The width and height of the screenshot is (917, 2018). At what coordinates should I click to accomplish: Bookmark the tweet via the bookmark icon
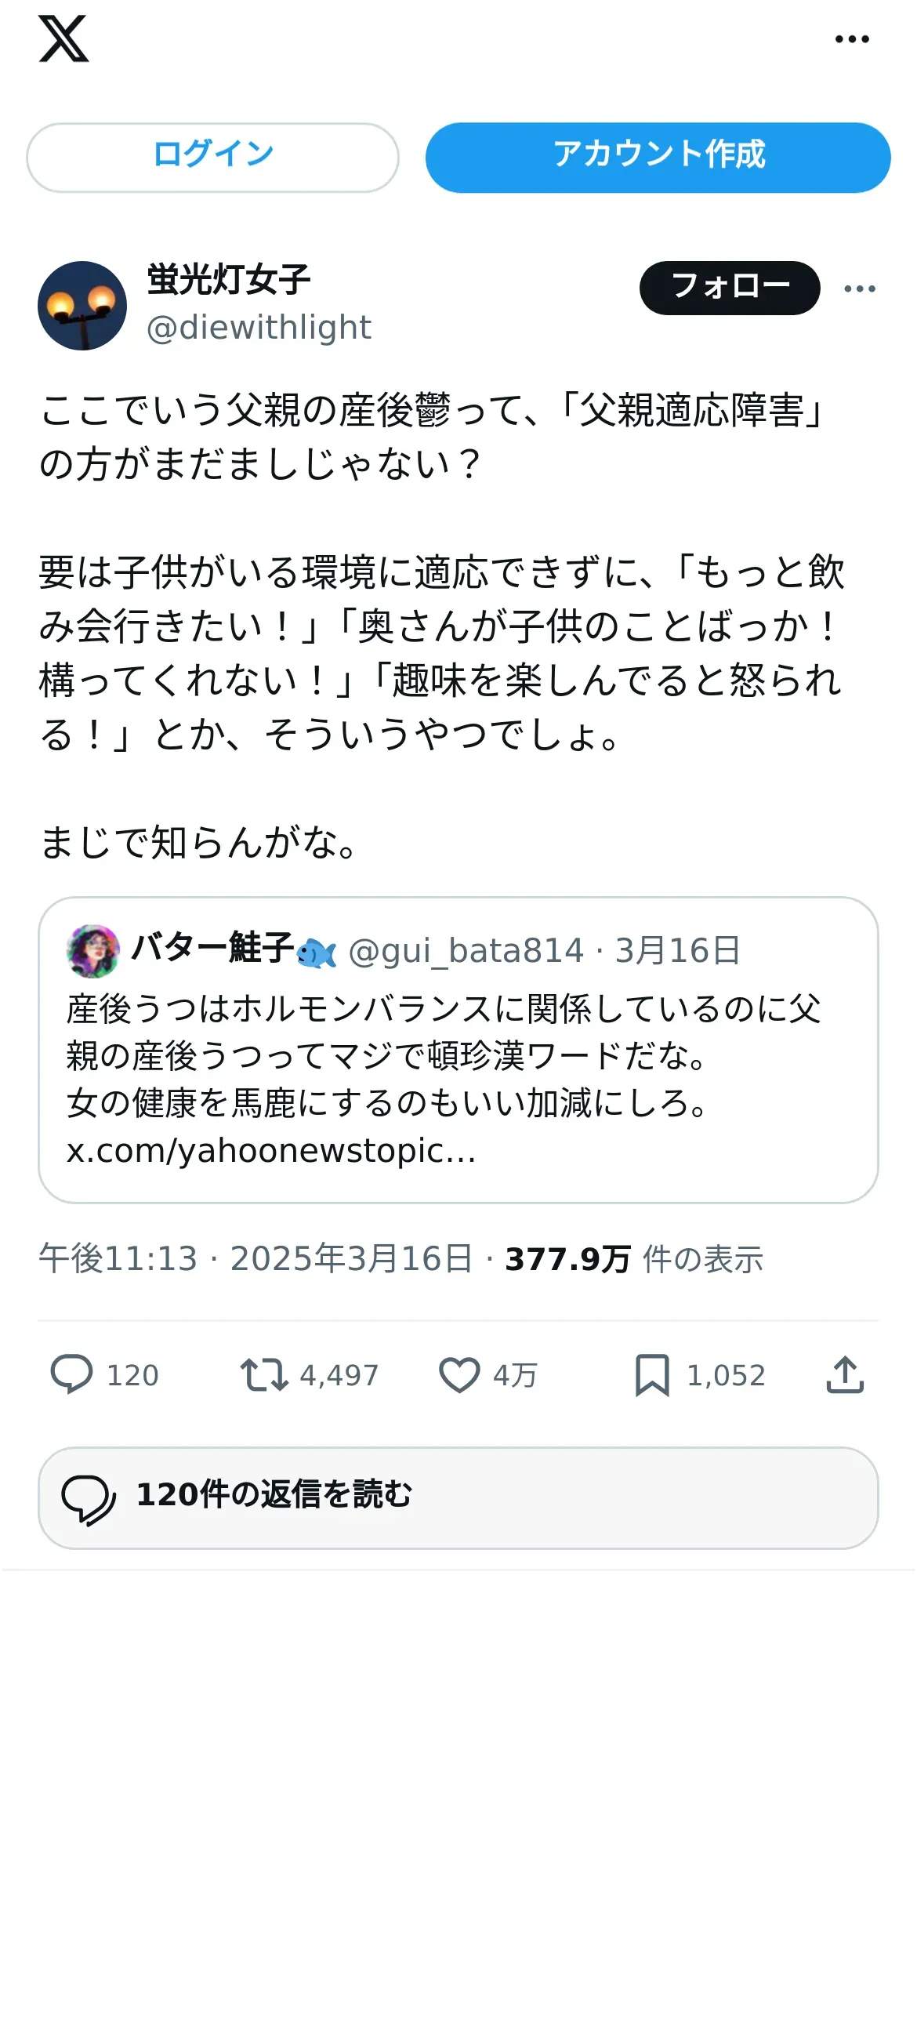[x=652, y=1375]
